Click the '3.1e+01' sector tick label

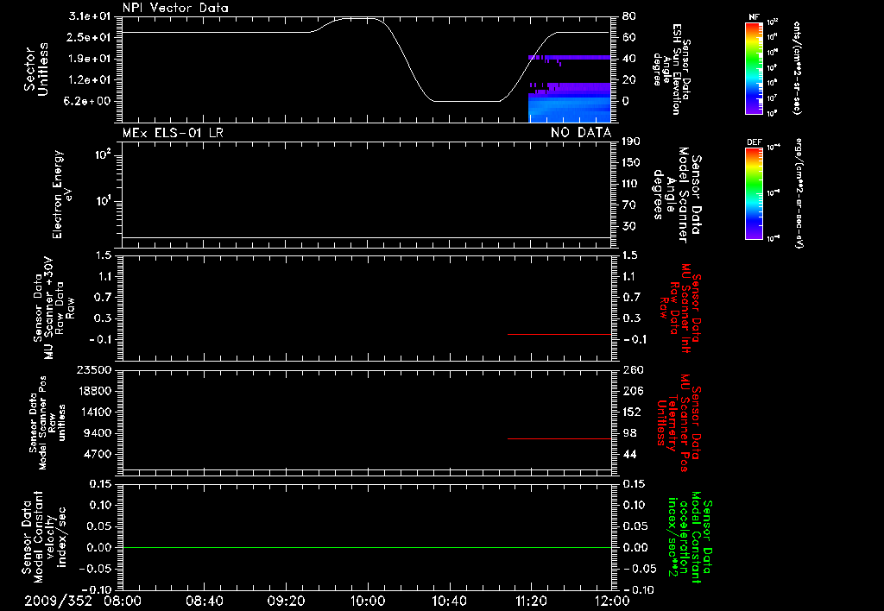pos(90,16)
